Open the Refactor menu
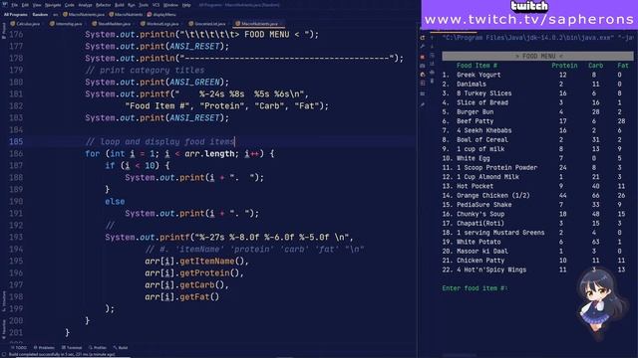Screen dimensions: 638x358 tap(104, 5)
